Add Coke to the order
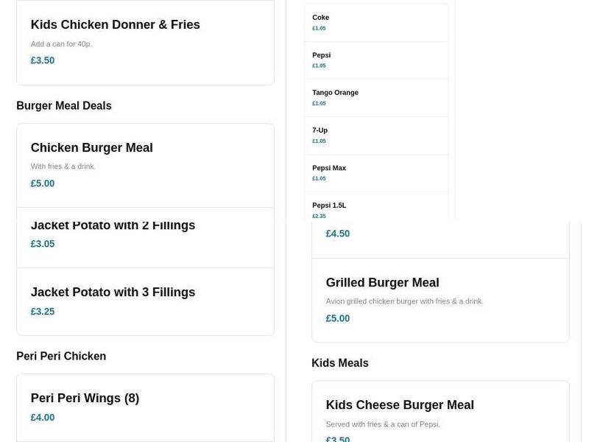This screenshot has height=442, width=589. pos(320,17)
